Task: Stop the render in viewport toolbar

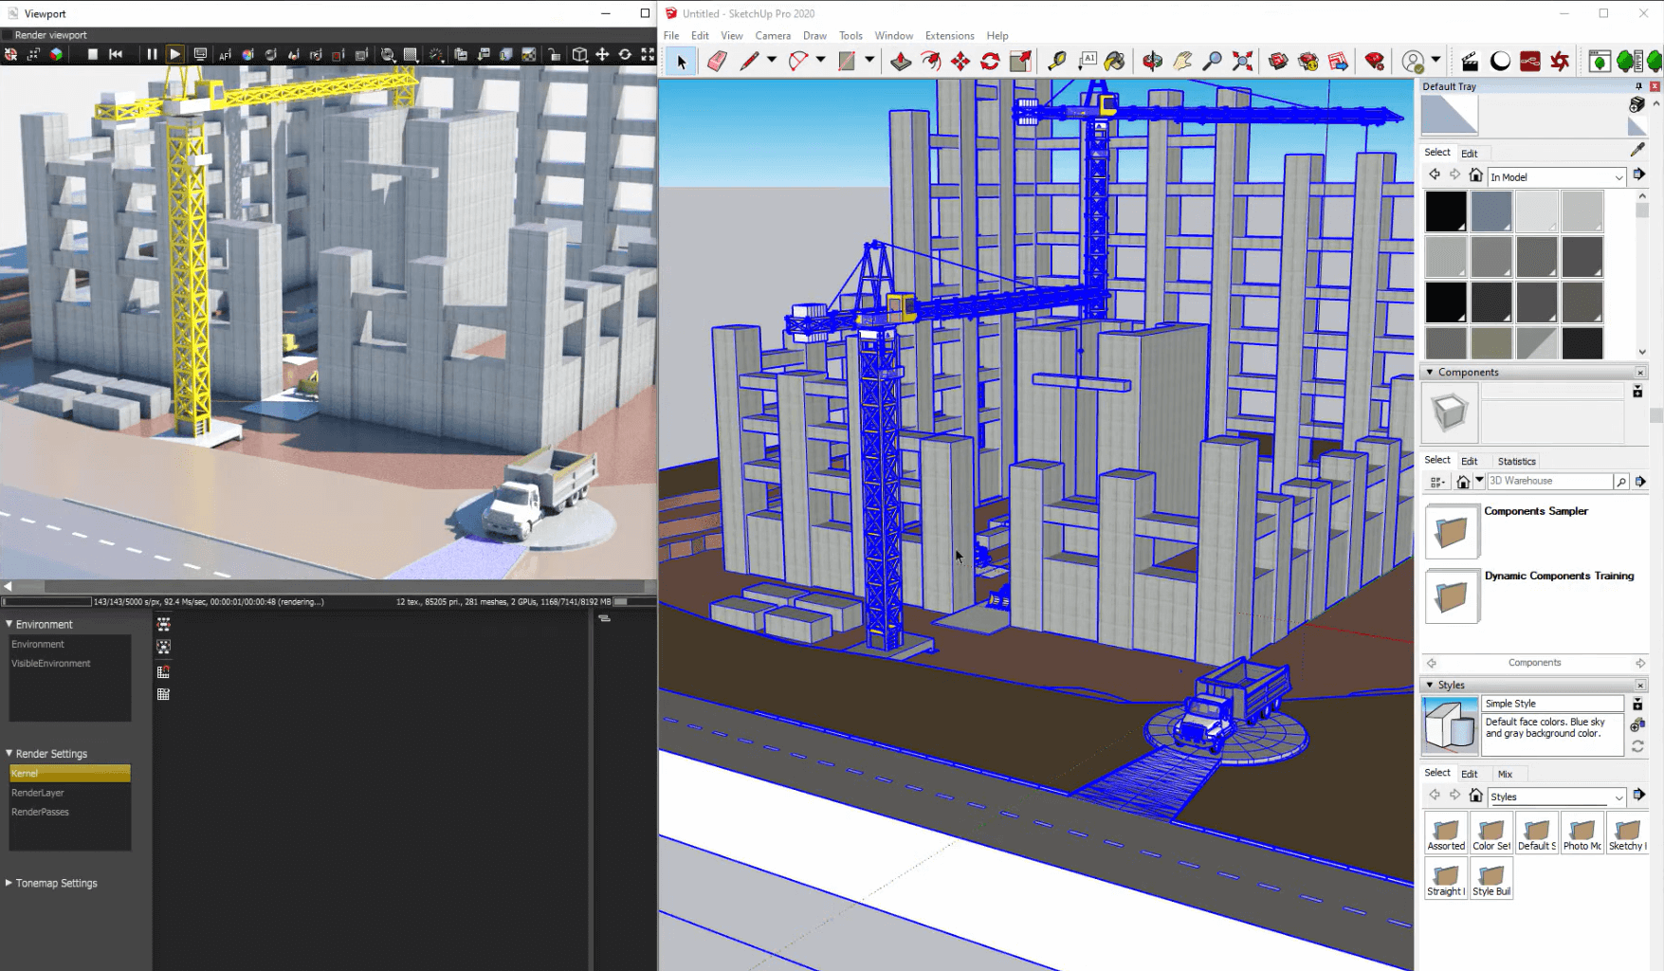Action: (93, 55)
